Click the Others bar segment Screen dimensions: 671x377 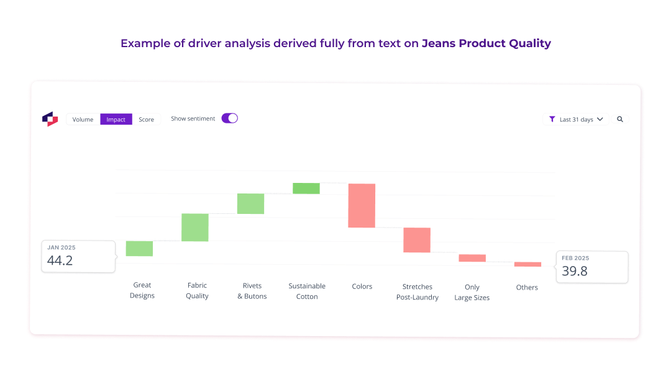pyautogui.click(x=527, y=264)
